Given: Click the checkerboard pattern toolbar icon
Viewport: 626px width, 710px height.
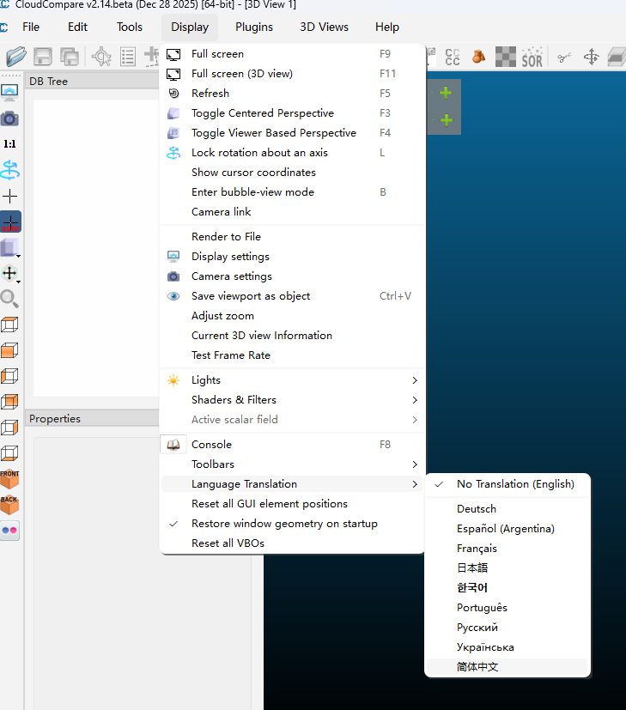Looking at the screenshot, I should click(x=506, y=57).
